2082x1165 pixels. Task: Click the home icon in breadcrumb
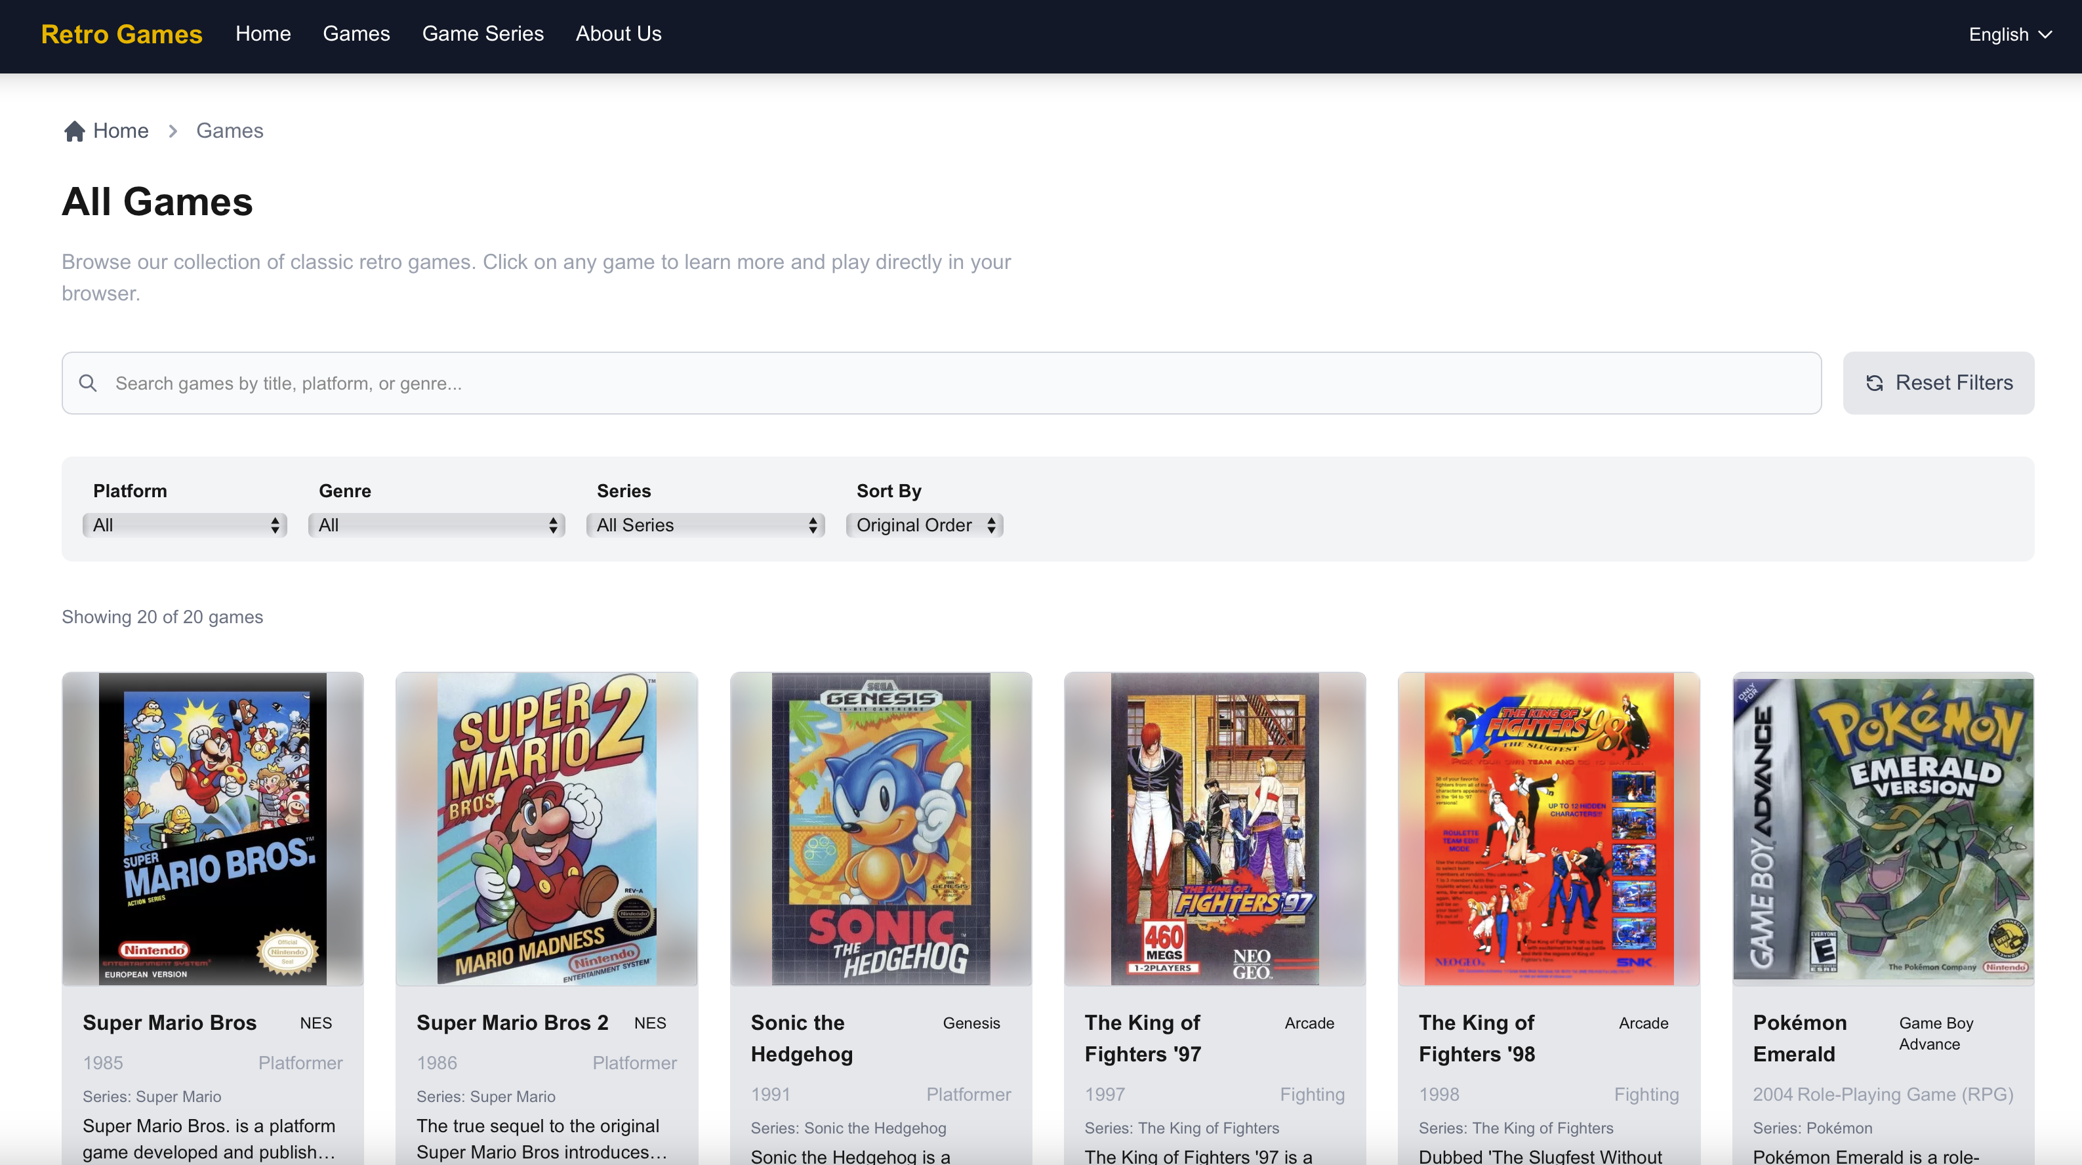pyautogui.click(x=74, y=131)
